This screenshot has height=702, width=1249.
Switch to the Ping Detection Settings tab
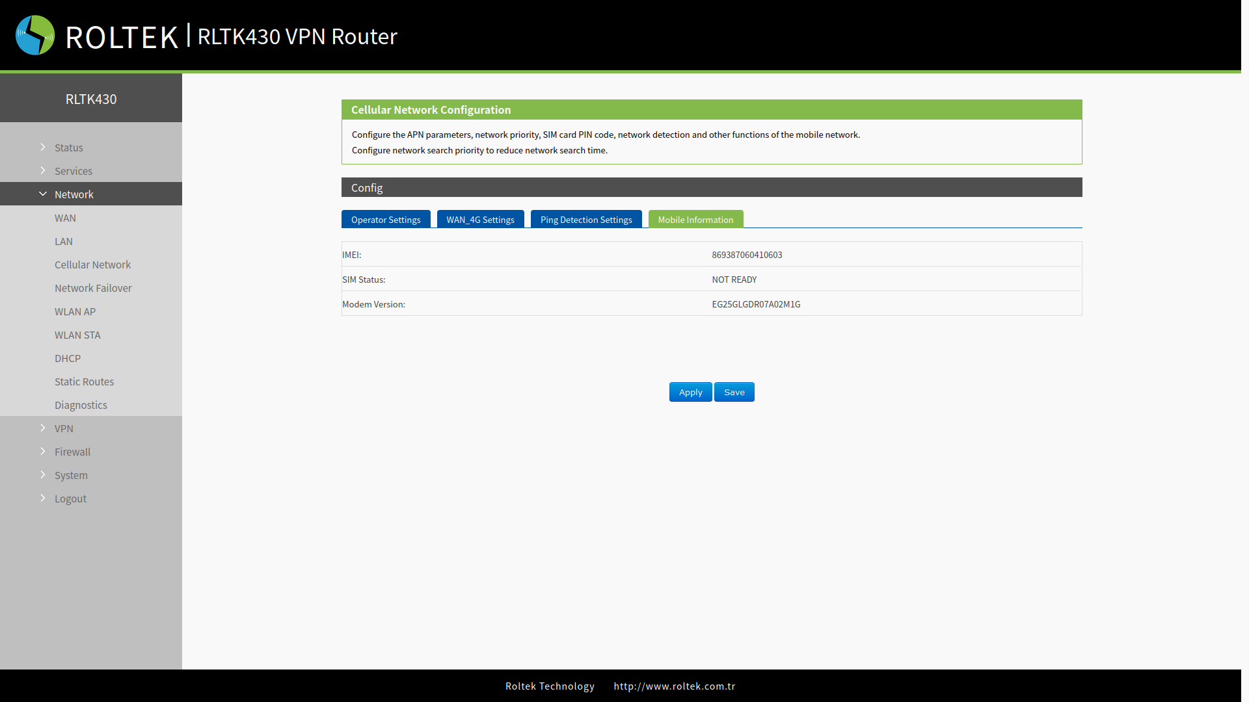click(x=586, y=219)
